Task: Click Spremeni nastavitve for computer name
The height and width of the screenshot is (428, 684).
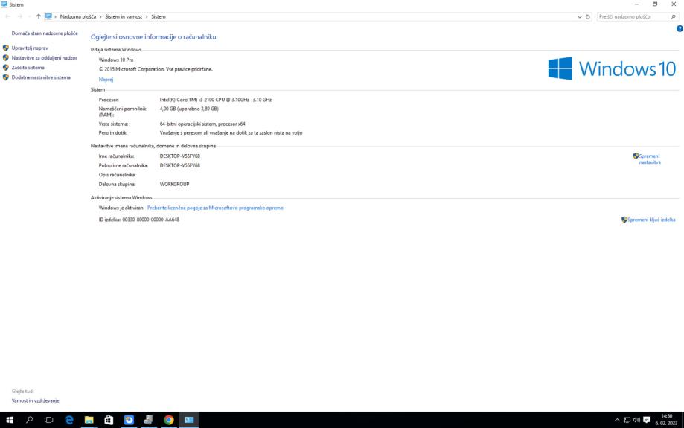Action: 650,159
